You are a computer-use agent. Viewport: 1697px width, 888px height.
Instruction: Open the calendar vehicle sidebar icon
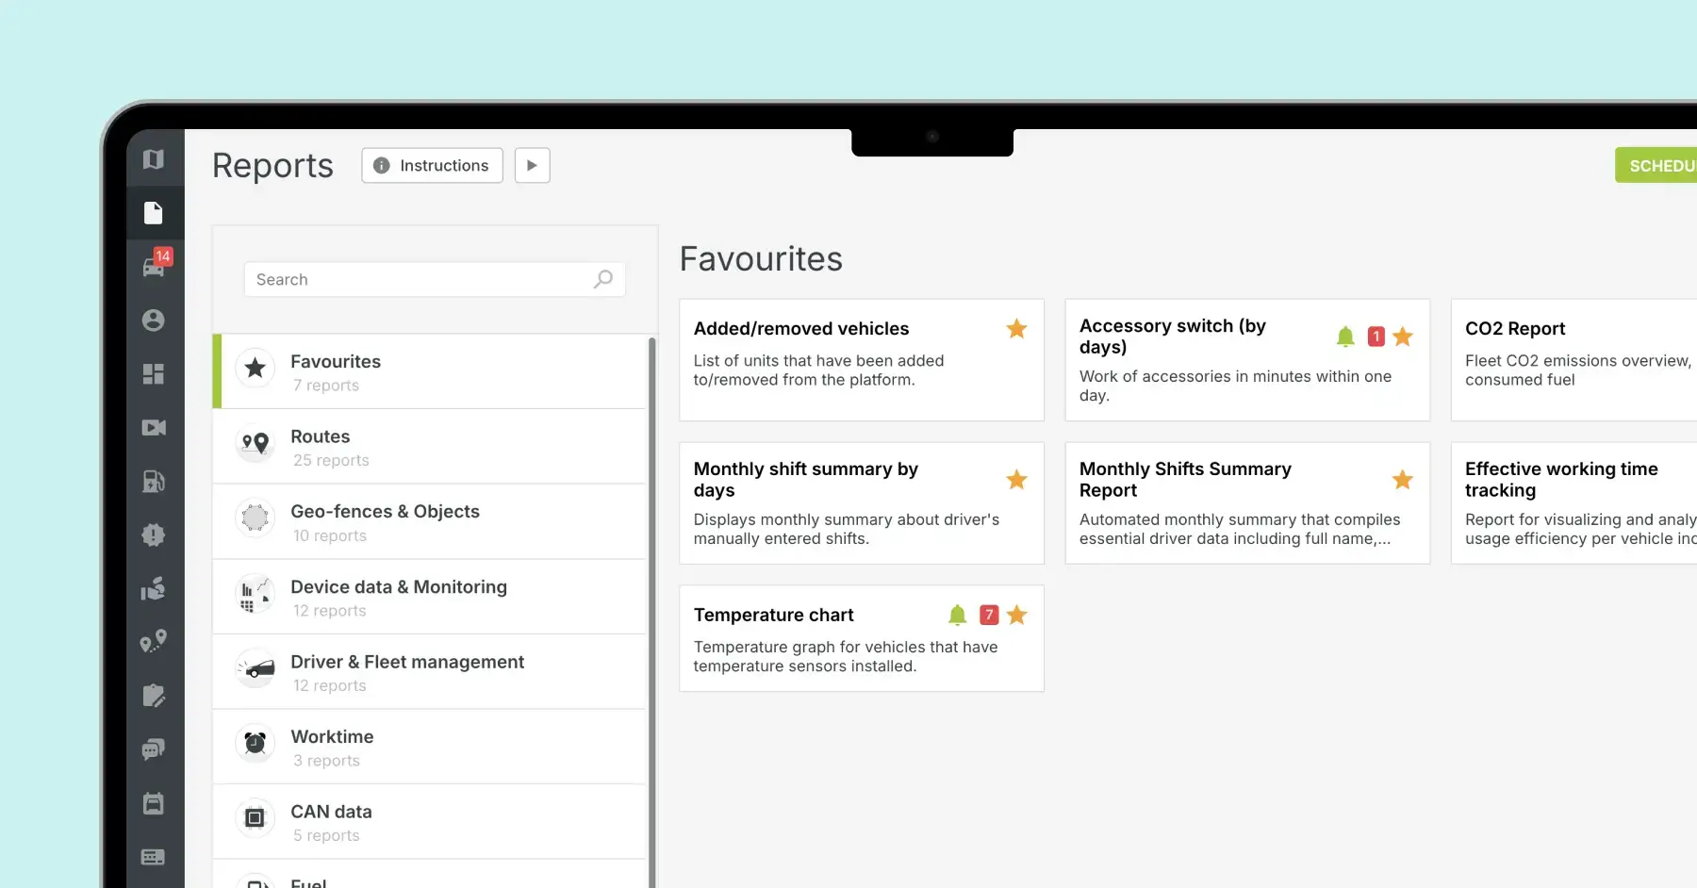tap(154, 803)
